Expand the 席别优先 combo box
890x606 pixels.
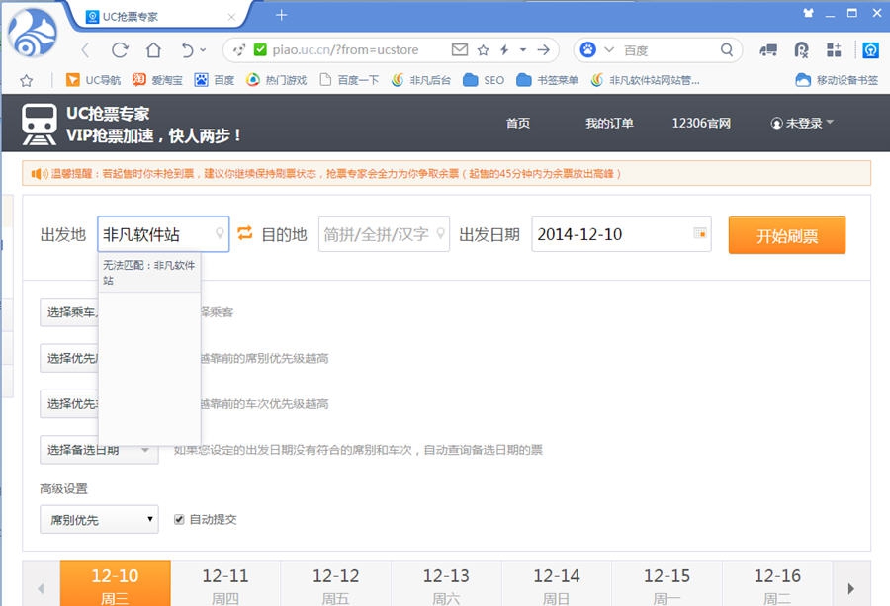(x=98, y=518)
